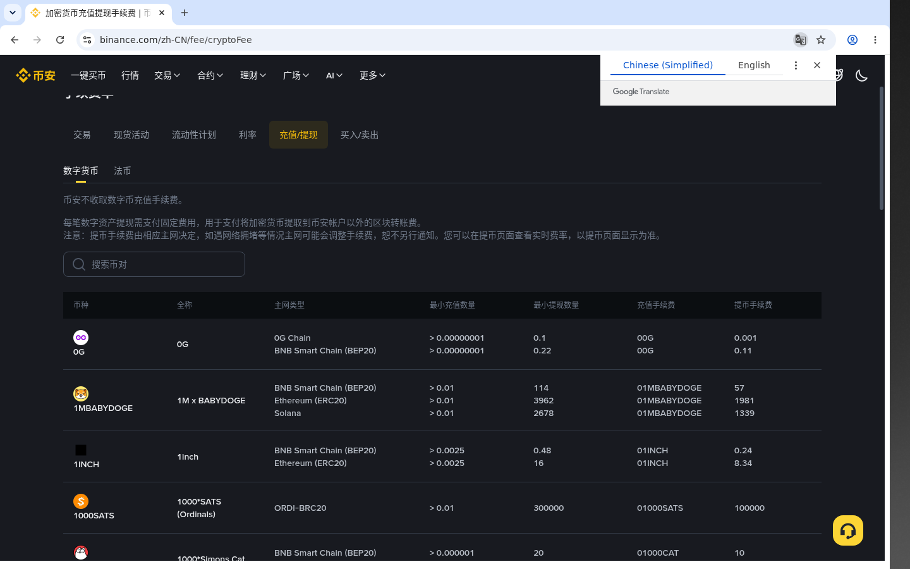
Task: Select the 法币 sub-tab
Action: tap(123, 171)
